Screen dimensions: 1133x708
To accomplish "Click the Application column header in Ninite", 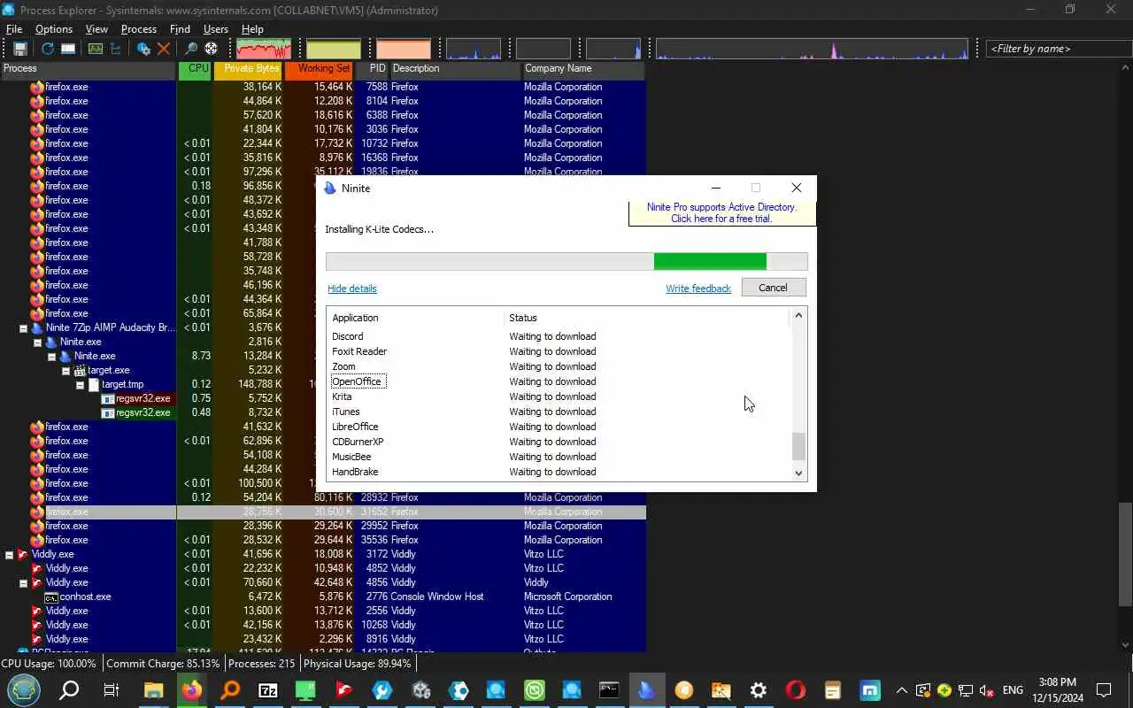I will pos(415,318).
